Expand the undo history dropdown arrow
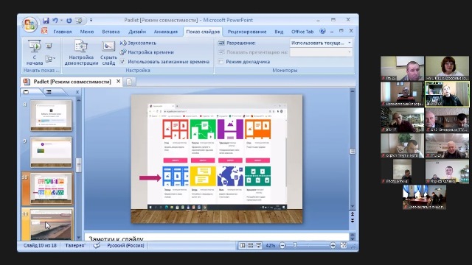 tap(61, 21)
